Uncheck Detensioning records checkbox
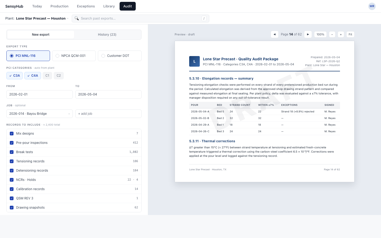This screenshot has height=238, width=381. click(x=12, y=171)
